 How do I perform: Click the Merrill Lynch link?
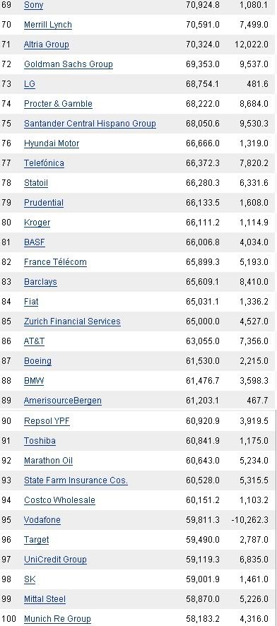tap(48, 25)
